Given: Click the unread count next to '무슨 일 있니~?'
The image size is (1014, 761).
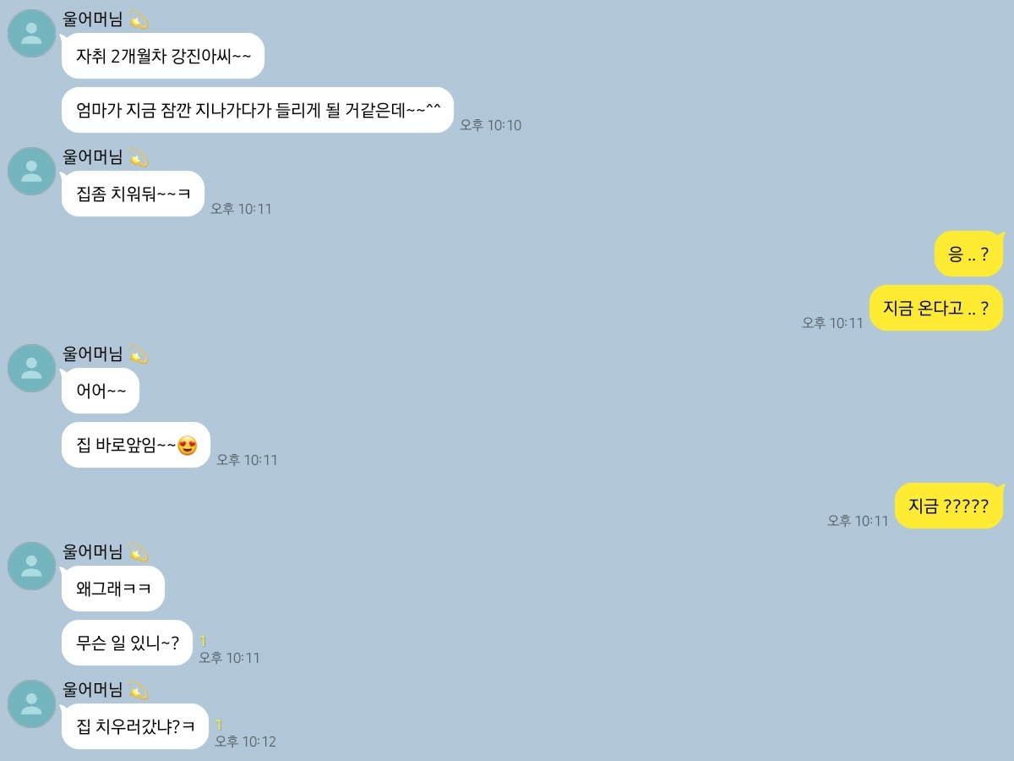Looking at the screenshot, I should (x=203, y=642).
